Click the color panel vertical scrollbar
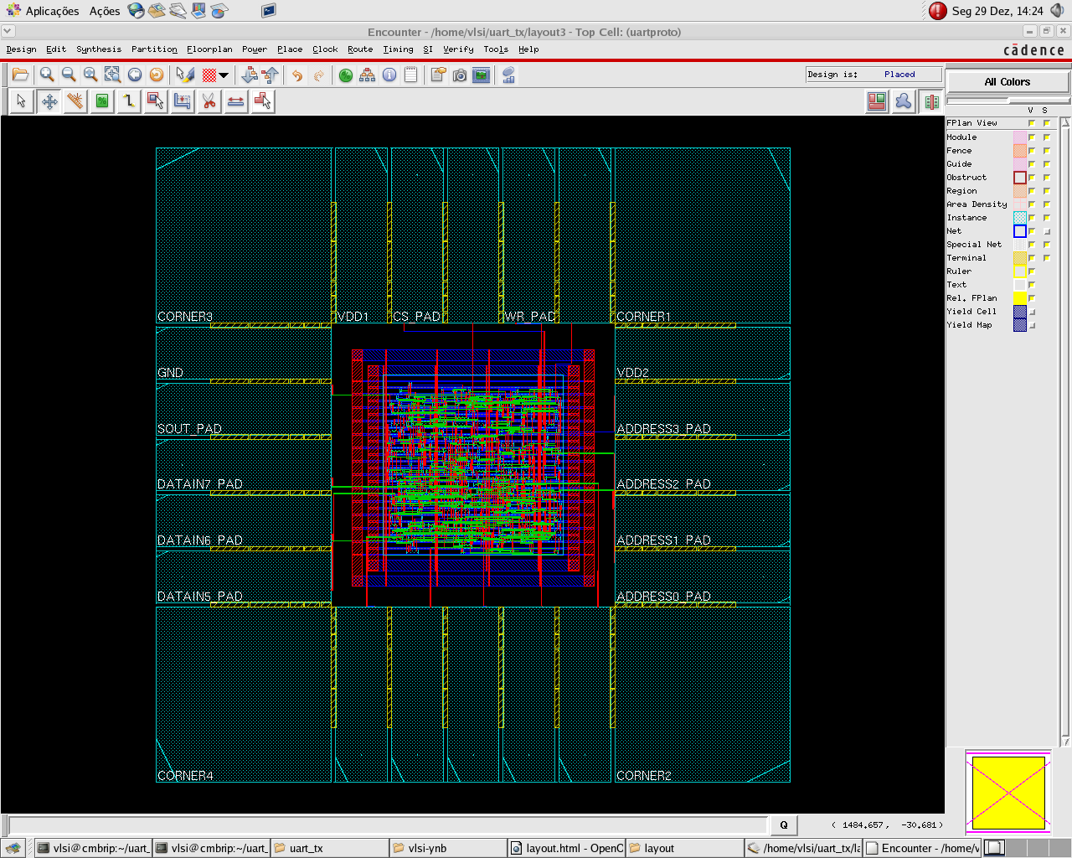 tap(1065, 432)
